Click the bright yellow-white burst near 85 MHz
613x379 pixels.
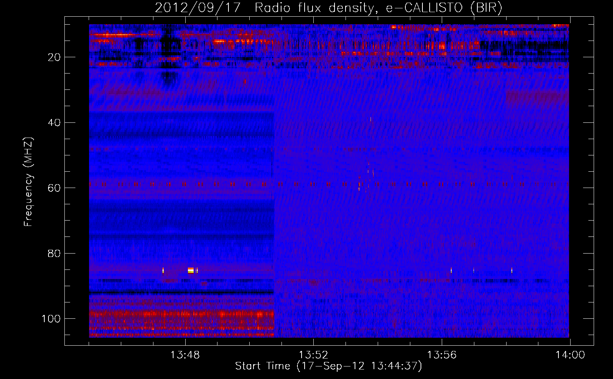191,270
